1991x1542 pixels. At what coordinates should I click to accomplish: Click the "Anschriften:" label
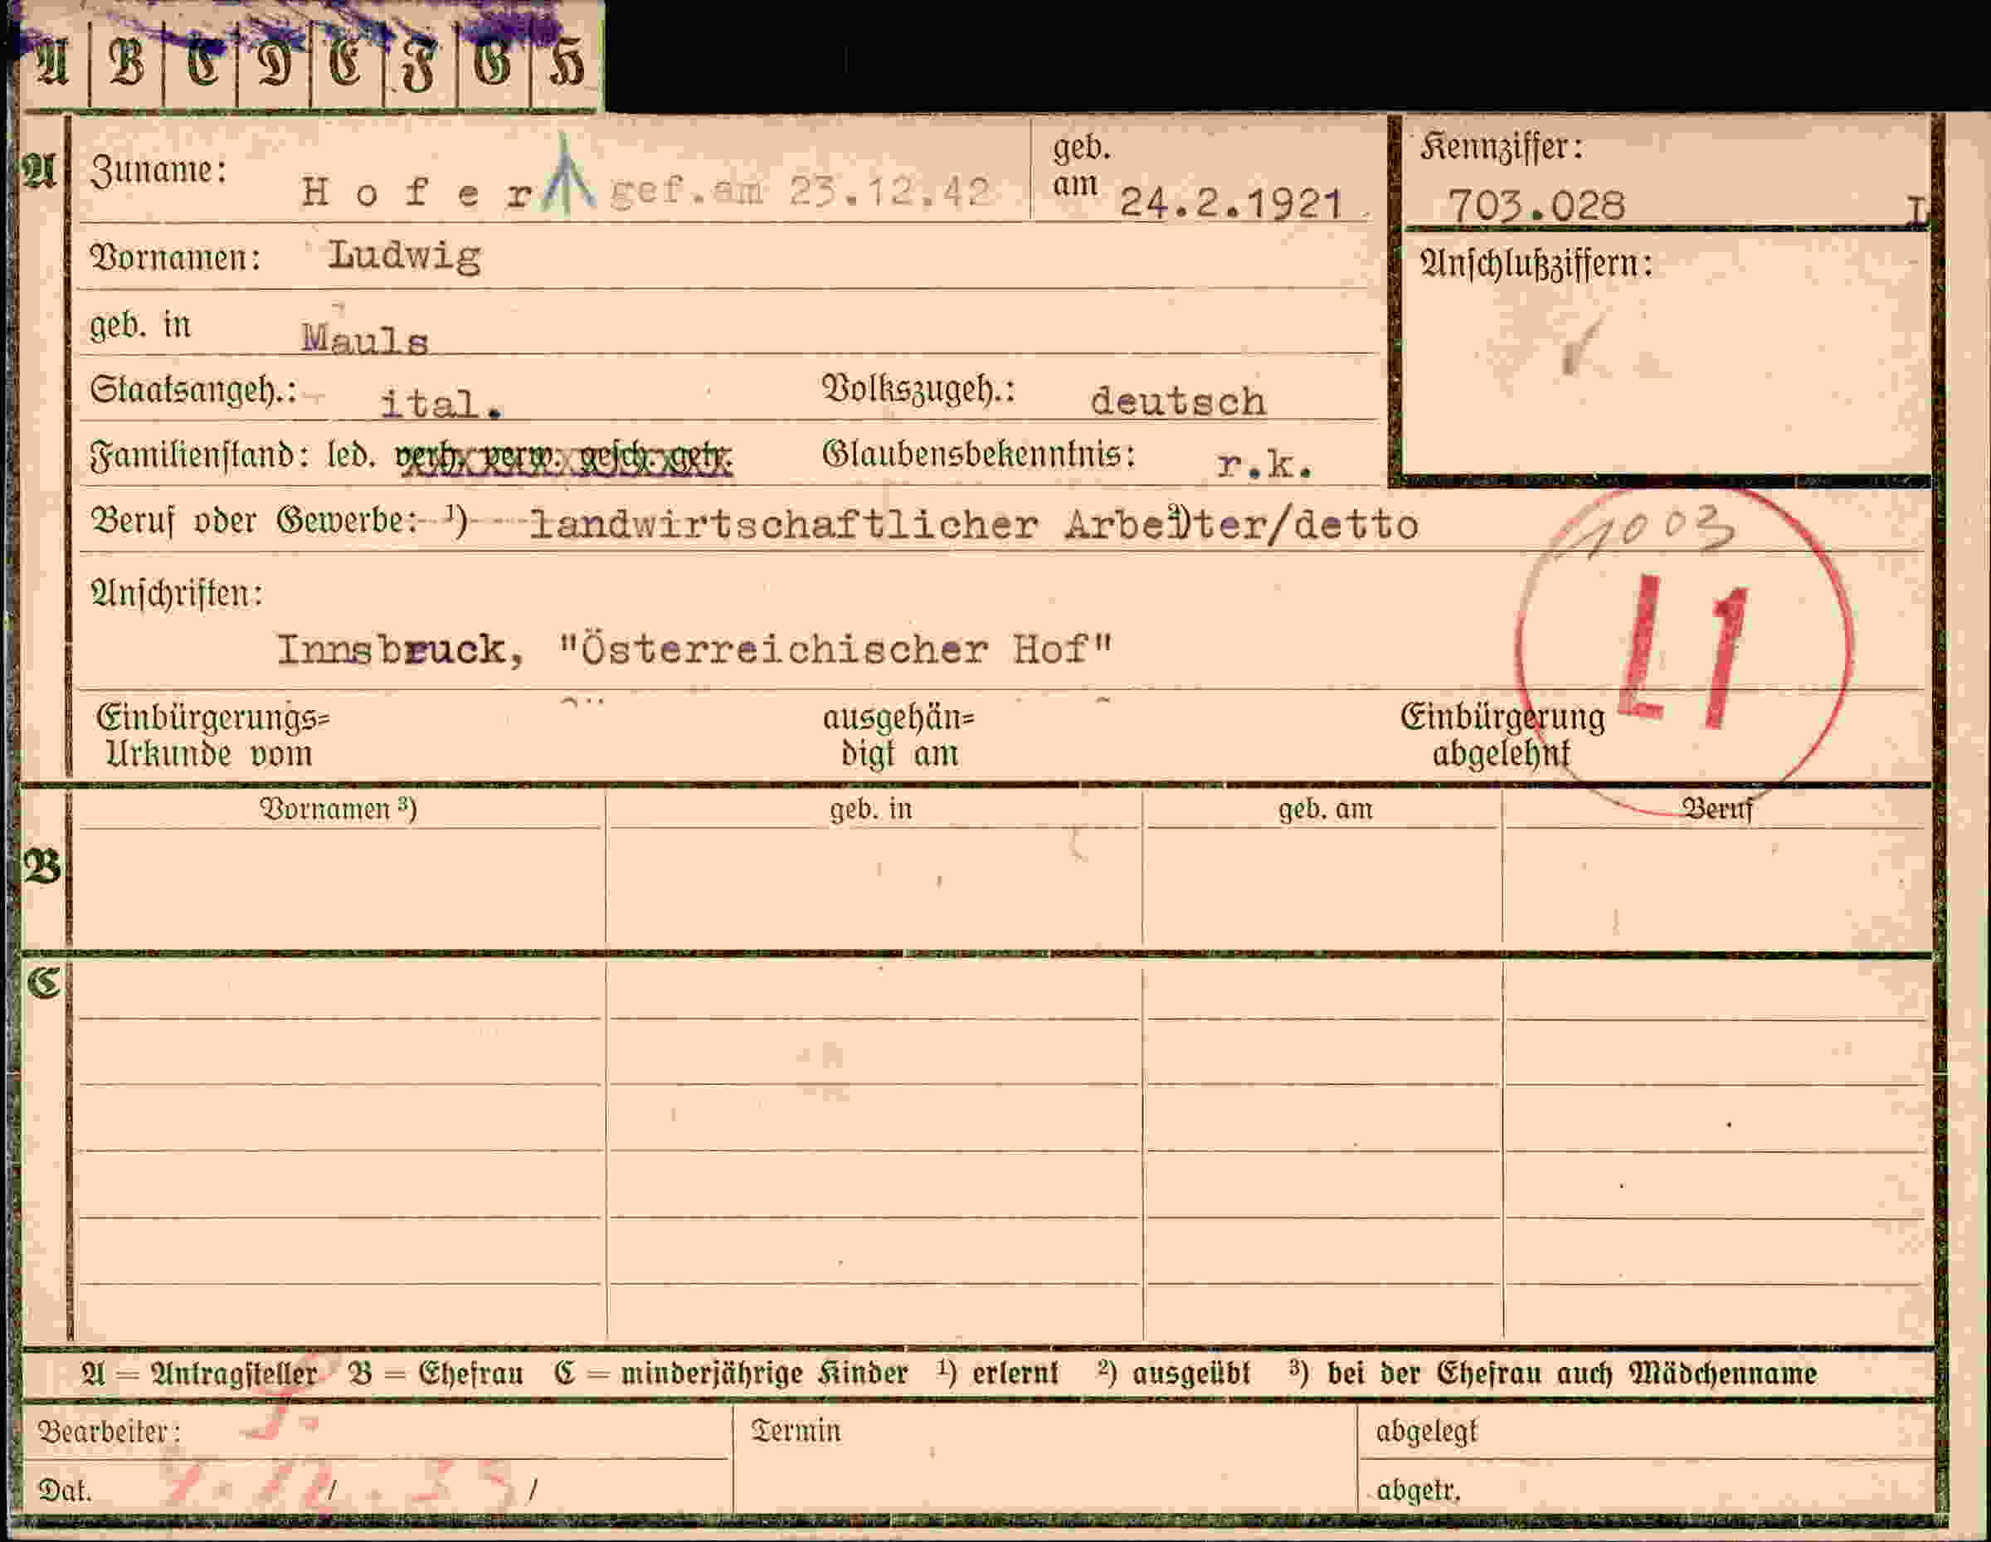tap(177, 594)
